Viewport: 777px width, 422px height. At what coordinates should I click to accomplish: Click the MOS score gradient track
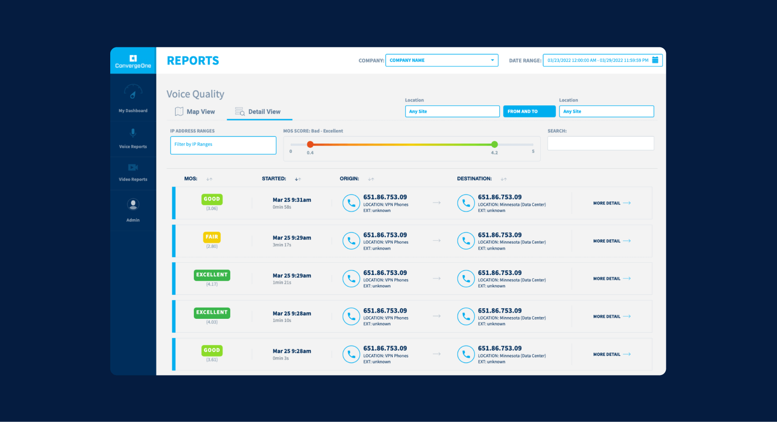[402, 144]
